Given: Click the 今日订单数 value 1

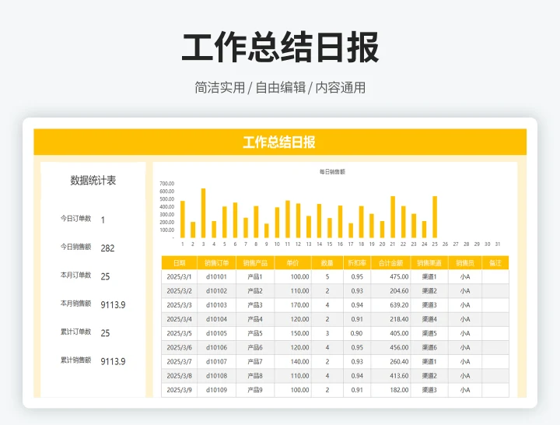Looking at the screenshot, I should point(103,220).
